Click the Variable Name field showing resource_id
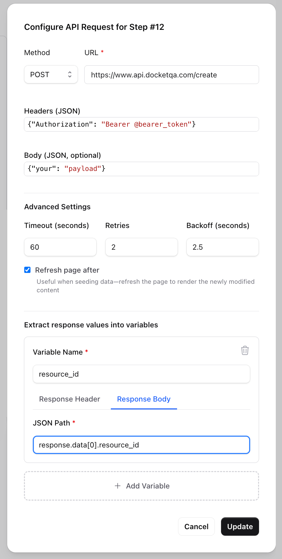Viewport: 282px width, 559px height. click(141, 374)
